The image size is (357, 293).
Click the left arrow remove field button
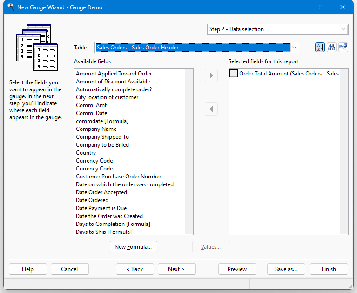click(211, 109)
